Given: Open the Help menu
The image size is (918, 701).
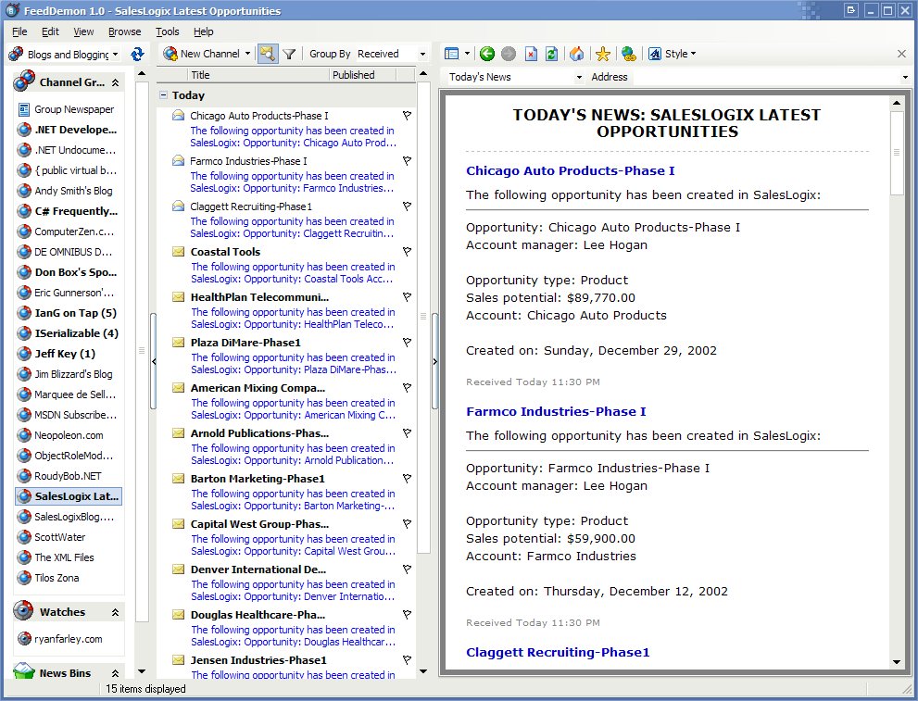Looking at the screenshot, I should coord(204,31).
